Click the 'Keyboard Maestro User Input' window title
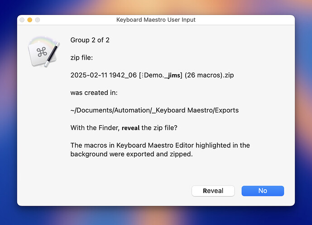 pos(156,20)
